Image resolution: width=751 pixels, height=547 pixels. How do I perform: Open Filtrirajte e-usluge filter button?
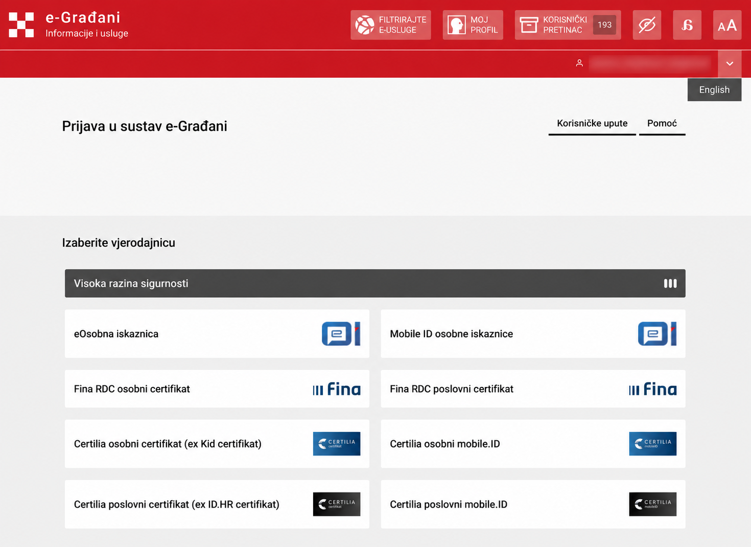[391, 25]
